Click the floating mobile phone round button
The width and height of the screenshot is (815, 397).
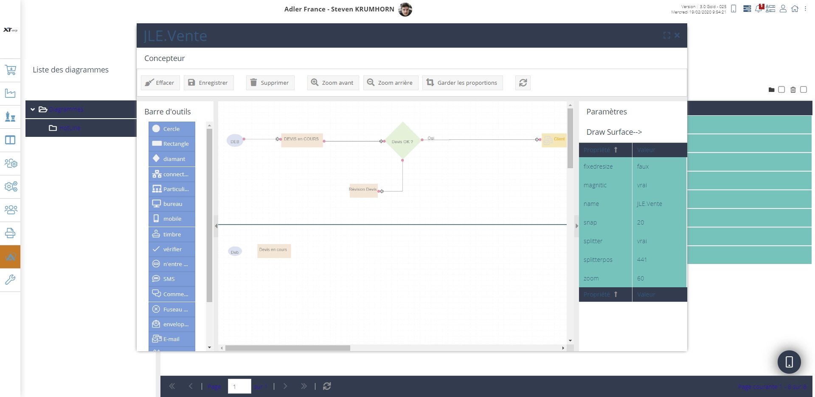[789, 362]
